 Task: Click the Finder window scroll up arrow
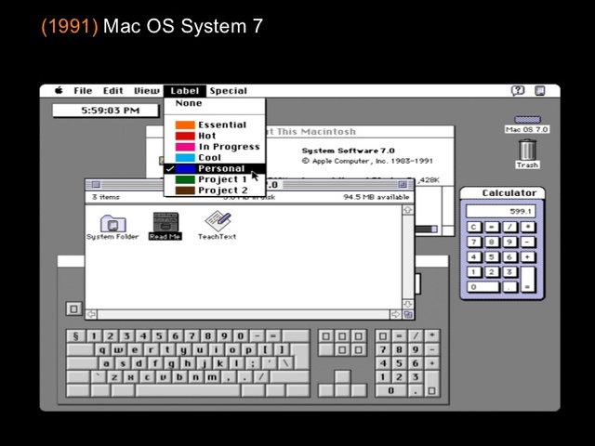[x=408, y=210]
